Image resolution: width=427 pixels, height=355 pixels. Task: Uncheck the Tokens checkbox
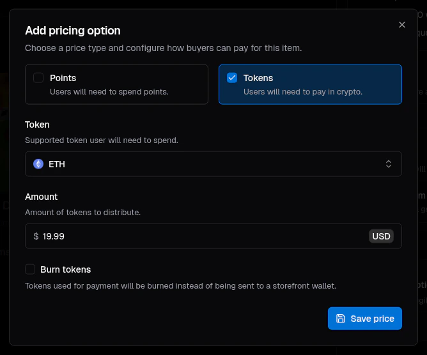[232, 78]
